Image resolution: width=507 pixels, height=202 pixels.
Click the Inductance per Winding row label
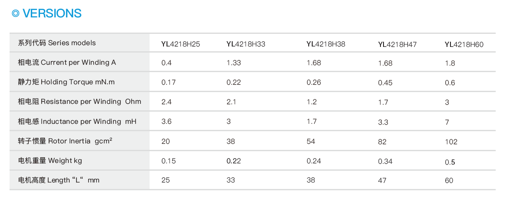pos(77,122)
